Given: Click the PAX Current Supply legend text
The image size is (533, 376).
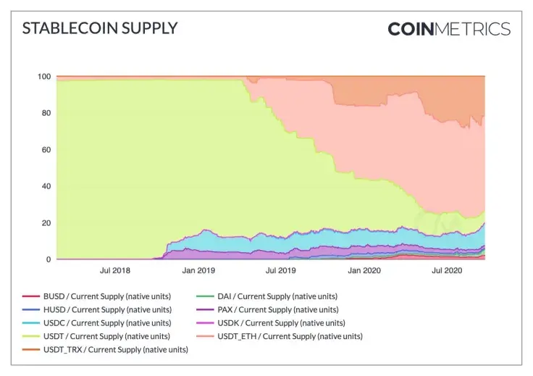Looking at the screenshot, I should (278, 309).
